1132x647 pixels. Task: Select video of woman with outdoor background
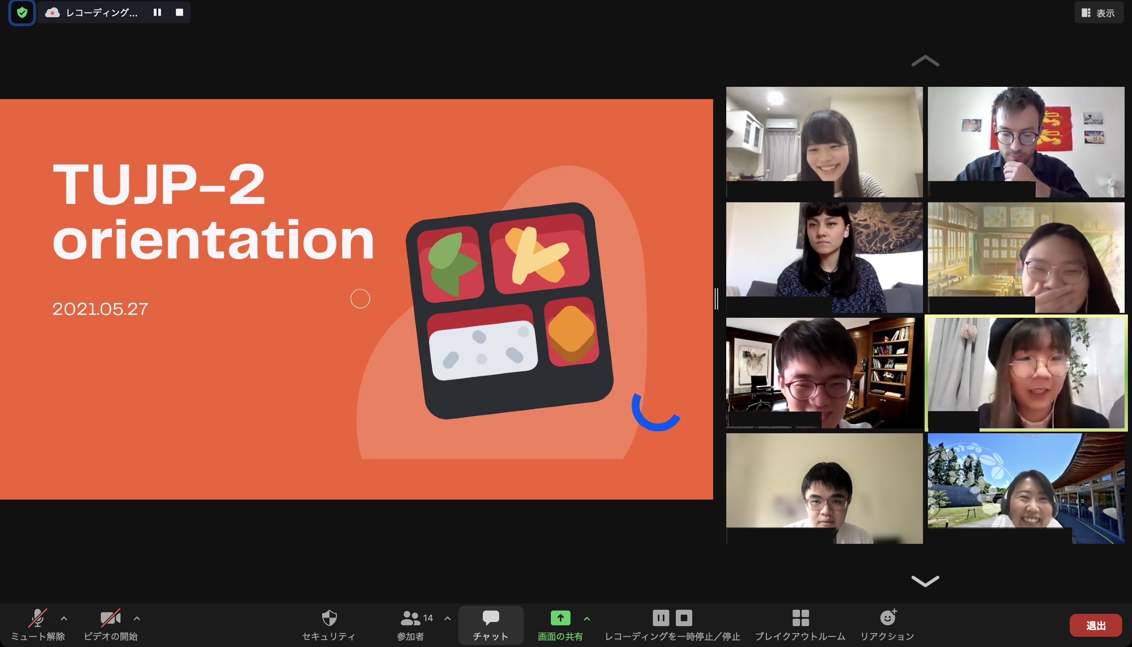(1026, 489)
